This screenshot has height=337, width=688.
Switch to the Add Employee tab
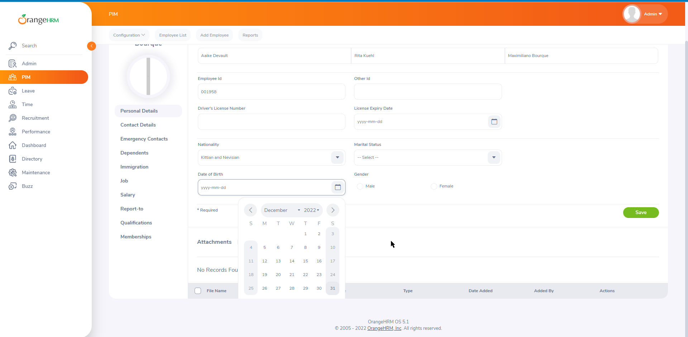click(x=214, y=35)
